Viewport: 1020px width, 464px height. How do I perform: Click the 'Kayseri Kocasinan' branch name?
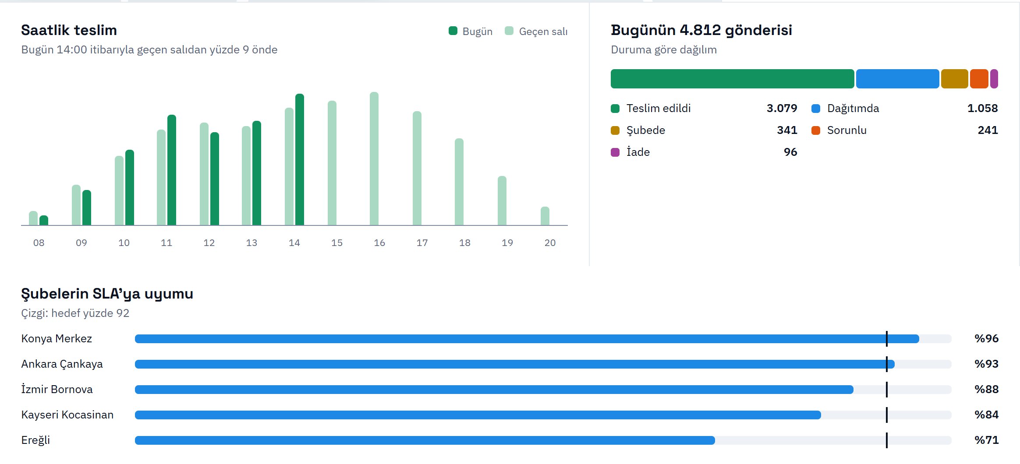coord(67,415)
